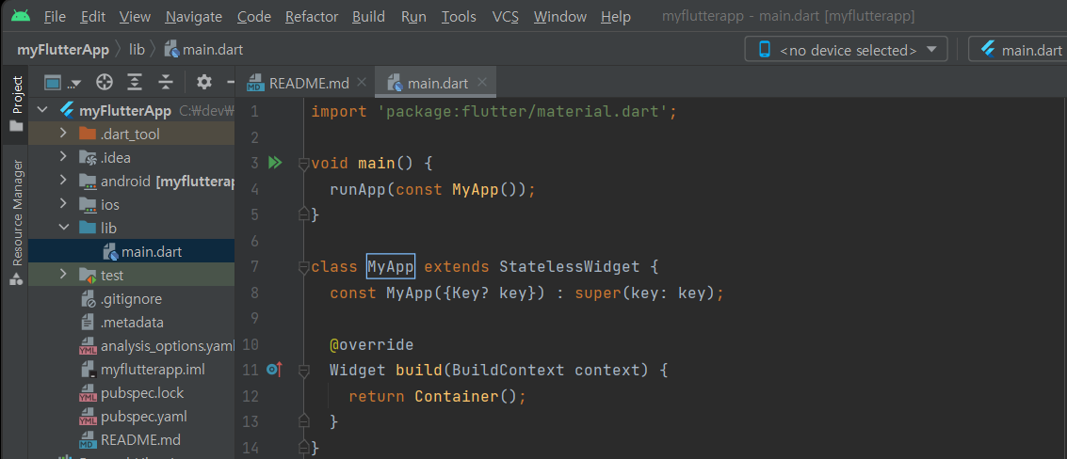
Task: Open the Code menu
Action: (x=254, y=16)
